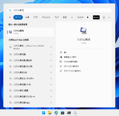Open Microsoft Store from the taskbar
119x116 pixels.
(x=63, y=113)
